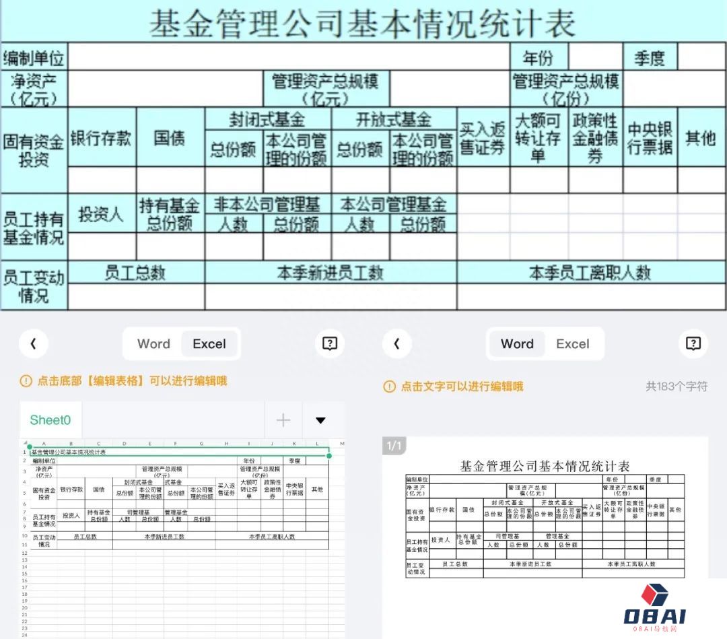727x639 pixels.
Task: Open the help icon in the Word preview panel
Action: pyautogui.click(x=693, y=344)
